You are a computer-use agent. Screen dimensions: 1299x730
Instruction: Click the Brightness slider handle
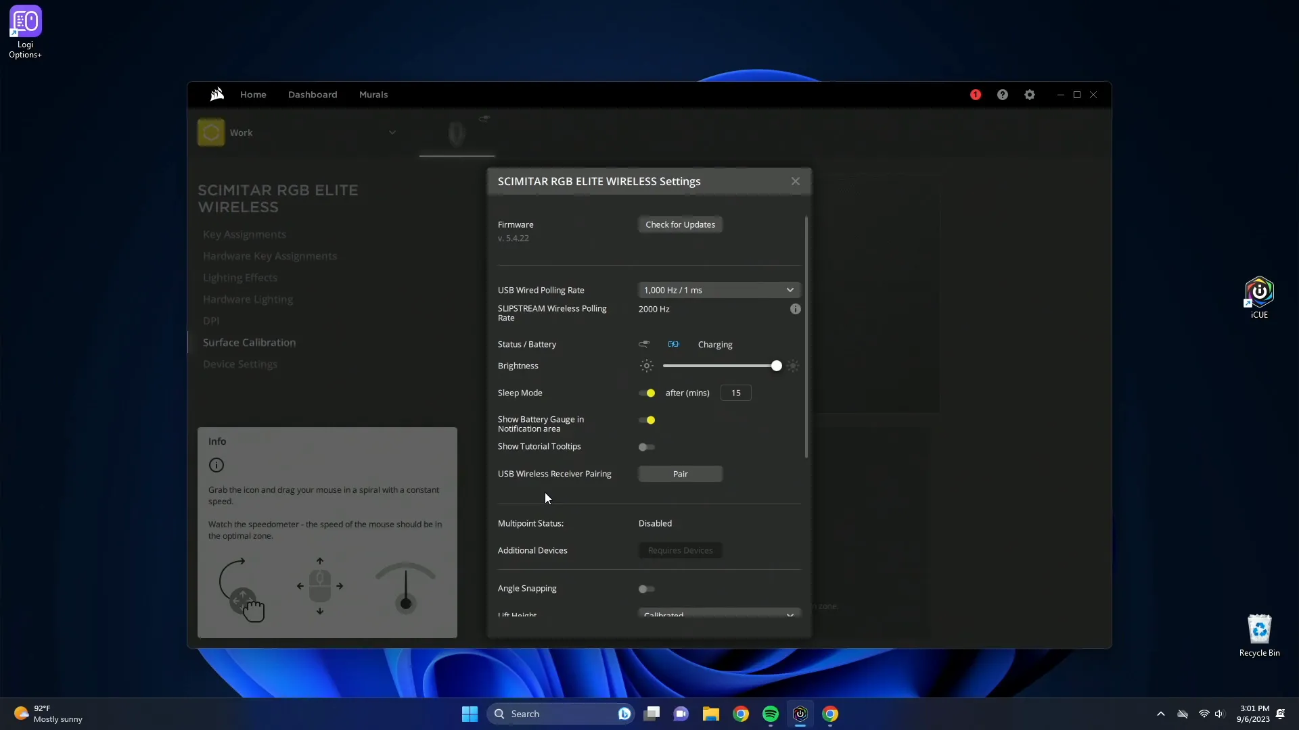(x=777, y=366)
